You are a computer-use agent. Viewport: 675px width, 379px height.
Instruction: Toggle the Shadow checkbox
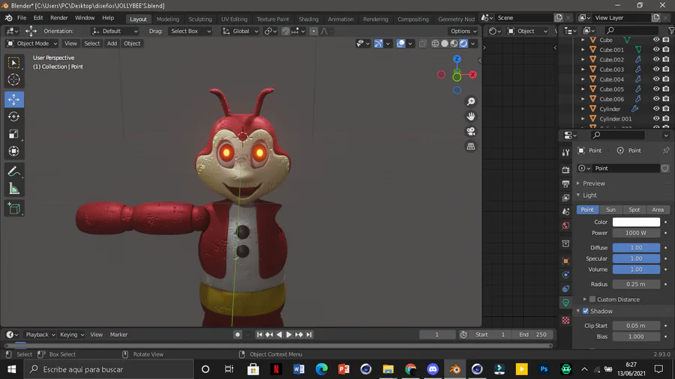tap(586, 311)
